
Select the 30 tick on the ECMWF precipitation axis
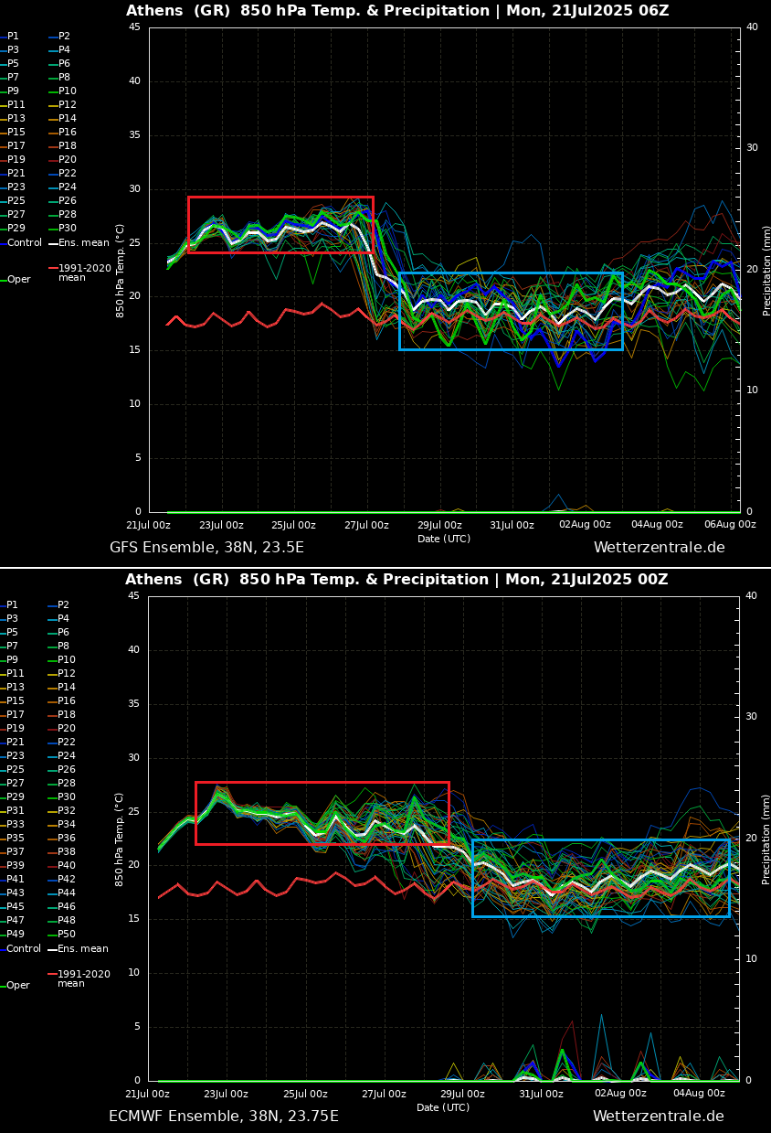[x=751, y=717]
